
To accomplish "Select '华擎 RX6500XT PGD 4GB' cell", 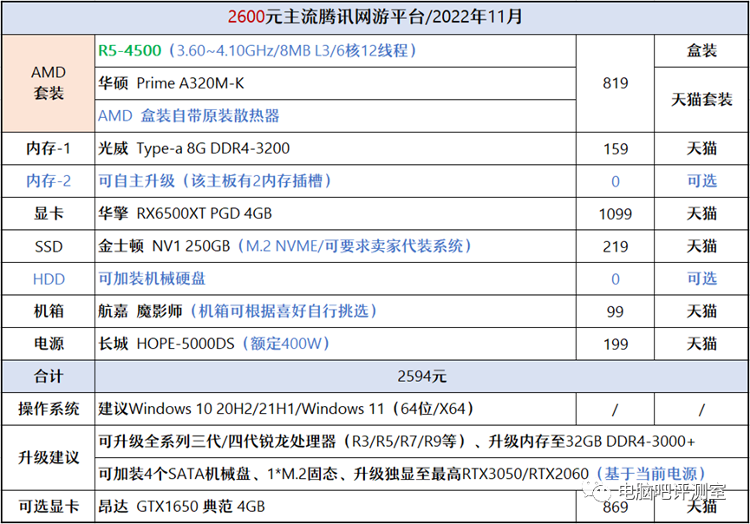I will point(335,213).
